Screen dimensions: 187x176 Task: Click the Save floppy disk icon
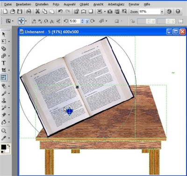coord(20,11)
